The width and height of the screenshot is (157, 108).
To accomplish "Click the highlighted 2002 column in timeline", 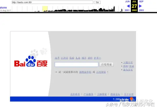I will tap(45, 9).
